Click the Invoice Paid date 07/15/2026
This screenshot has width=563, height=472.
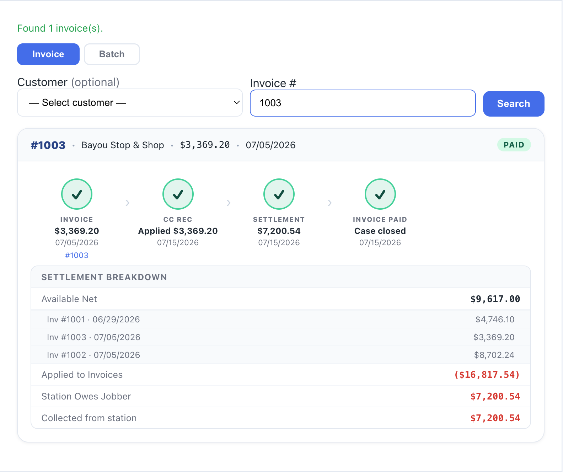[380, 243]
